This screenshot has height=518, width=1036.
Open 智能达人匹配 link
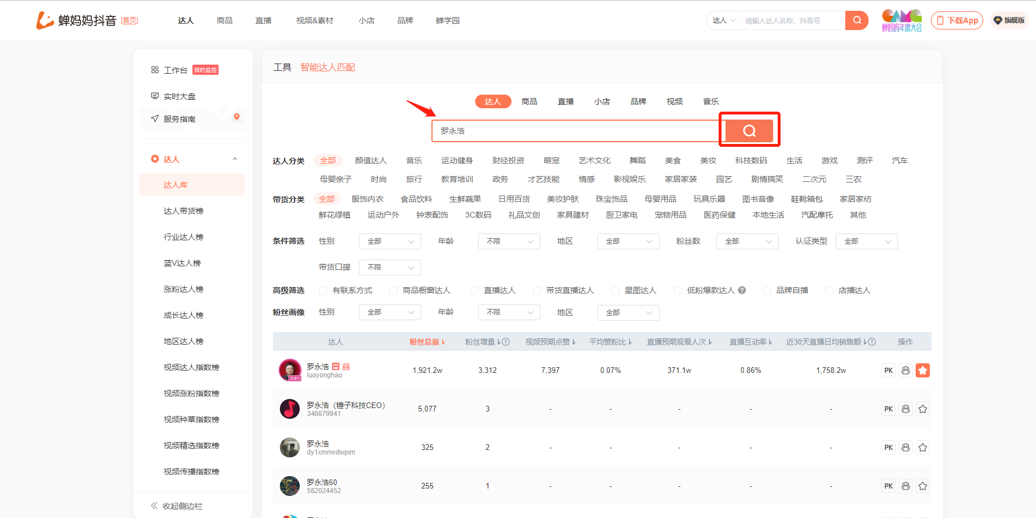(328, 67)
